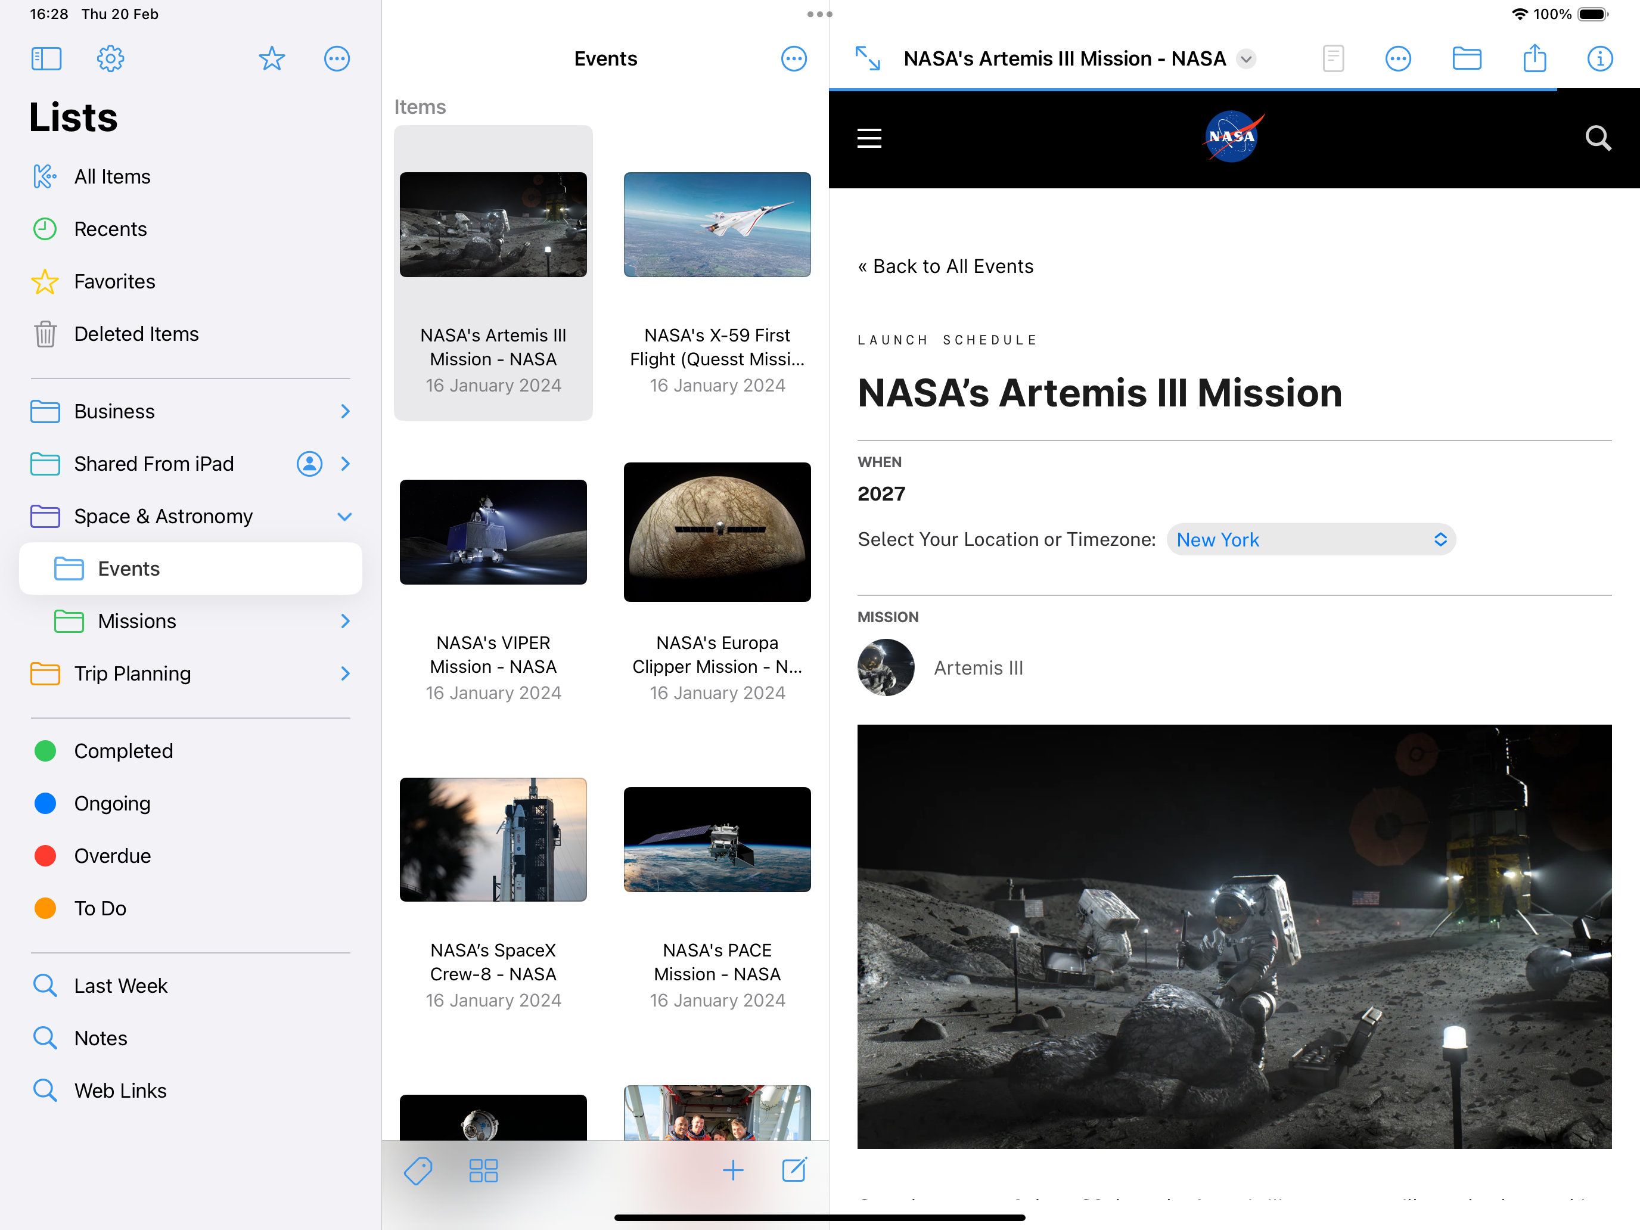
Task: Open the Events list more options button
Action: 793,58
